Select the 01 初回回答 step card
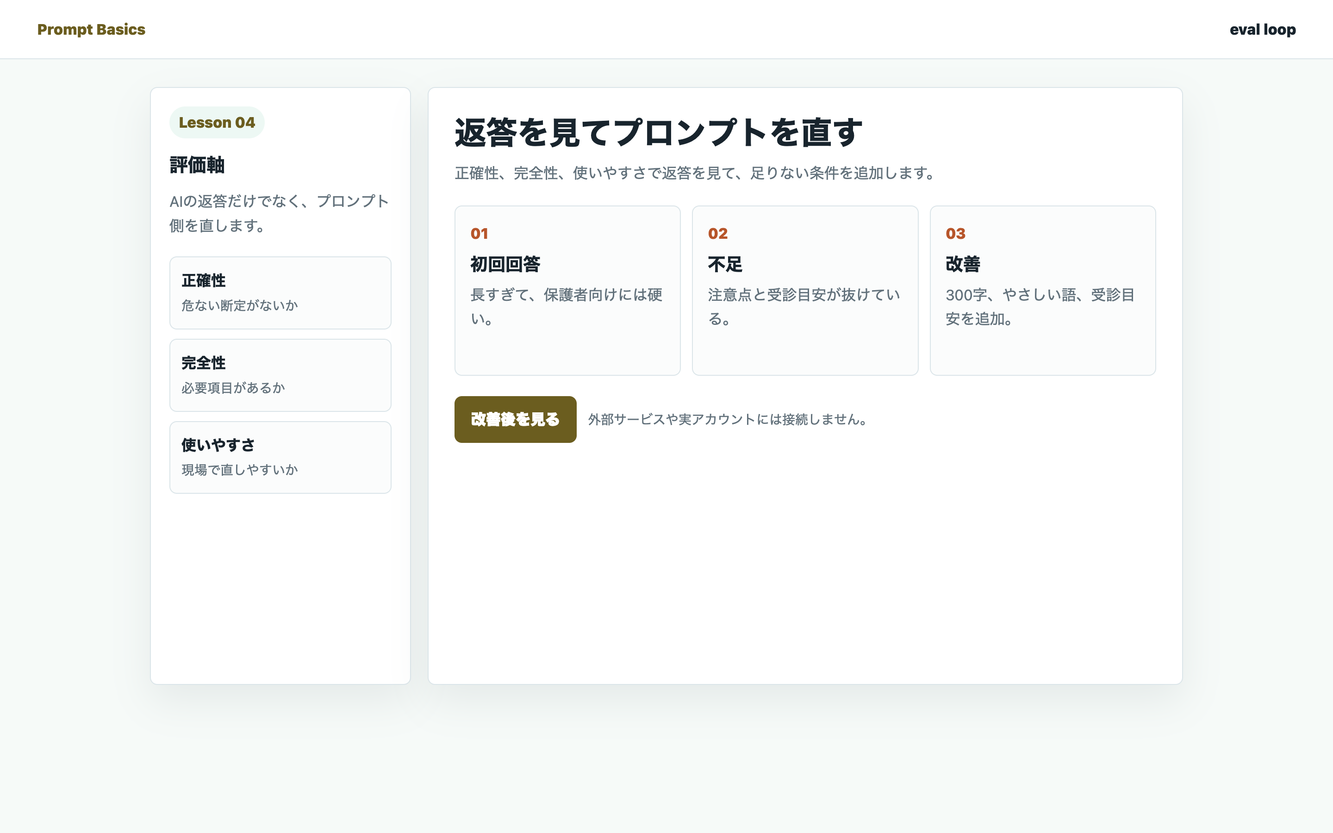Image resolution: width=1333 pixels, height=833 pixels. pos(567,290)
